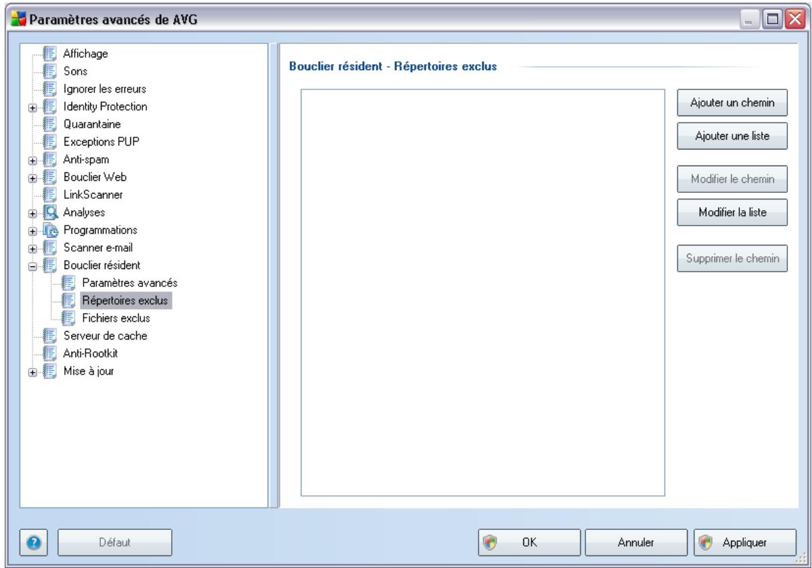Click the Paramètres avancés sub-item icon

tap(68, 283)
